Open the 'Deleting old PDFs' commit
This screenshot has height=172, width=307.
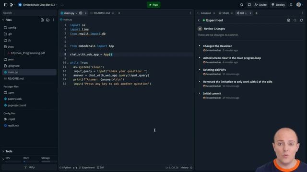[214, 70]
